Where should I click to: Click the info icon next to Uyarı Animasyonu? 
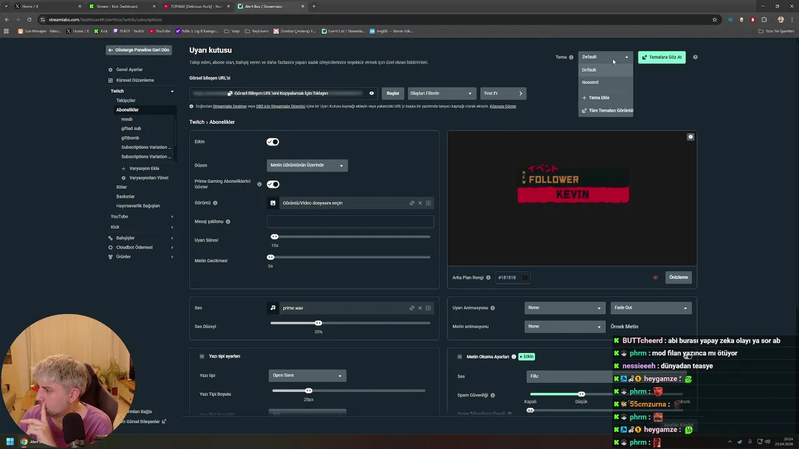pyautogui.click(x=493, y=308)
